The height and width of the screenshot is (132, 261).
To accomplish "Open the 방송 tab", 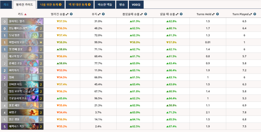I will 122,5.
